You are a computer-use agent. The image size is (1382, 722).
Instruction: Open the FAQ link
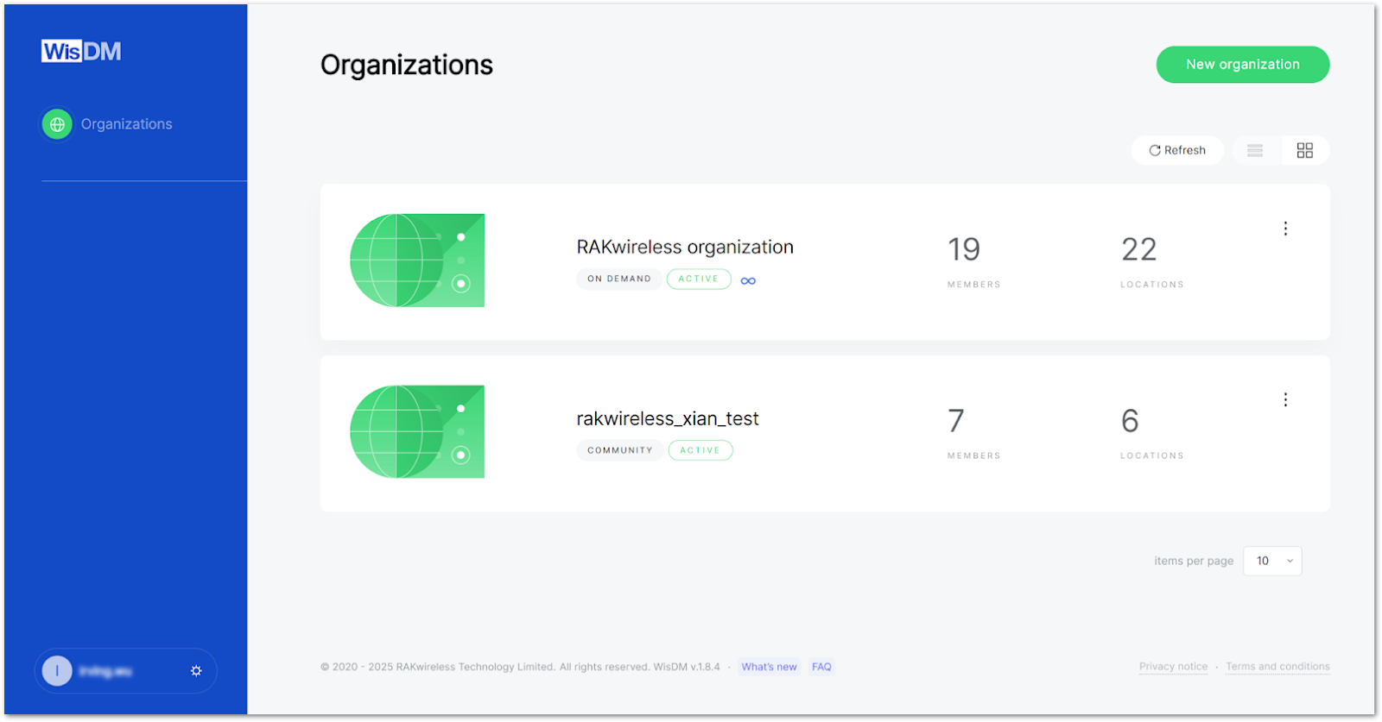(821, 667)
